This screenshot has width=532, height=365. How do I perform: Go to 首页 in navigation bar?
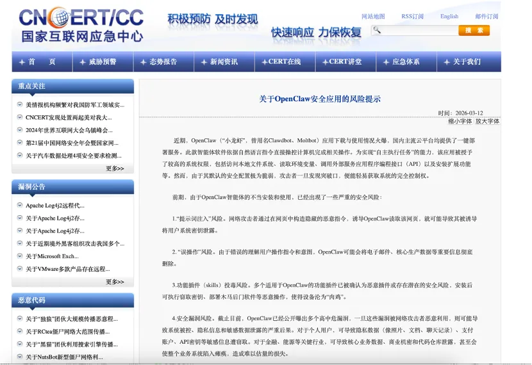[42, 61]
